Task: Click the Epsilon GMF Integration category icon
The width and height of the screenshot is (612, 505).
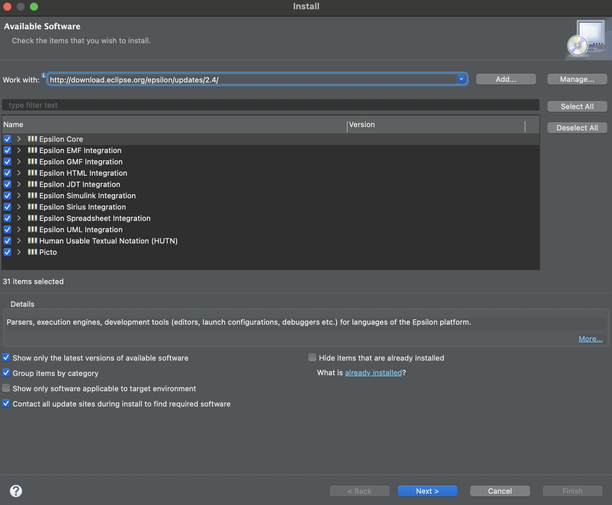Action: point(32,161)
